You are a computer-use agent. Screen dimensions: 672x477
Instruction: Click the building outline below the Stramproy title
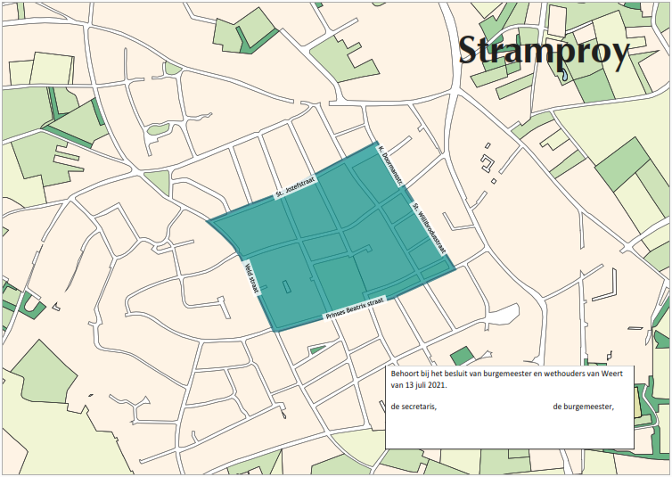point(488,162)
